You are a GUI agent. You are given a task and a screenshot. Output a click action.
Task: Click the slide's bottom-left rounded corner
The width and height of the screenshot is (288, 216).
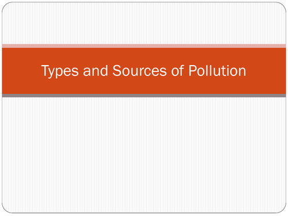5,209
